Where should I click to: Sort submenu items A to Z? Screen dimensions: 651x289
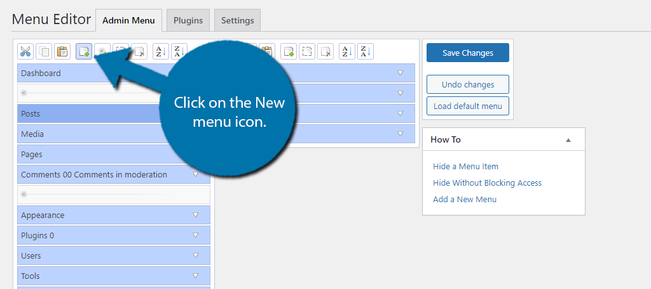pyautogui.click(x=347, y=51)
